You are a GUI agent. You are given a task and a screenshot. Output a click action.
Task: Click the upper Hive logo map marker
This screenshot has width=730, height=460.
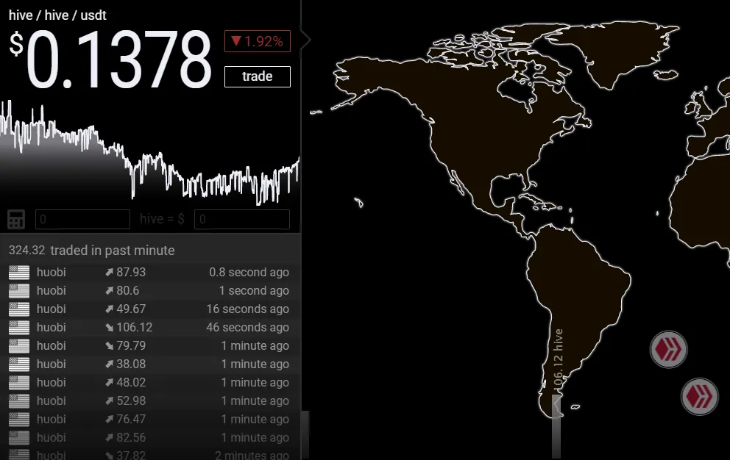pyautogui.click(x=668, y=349)
